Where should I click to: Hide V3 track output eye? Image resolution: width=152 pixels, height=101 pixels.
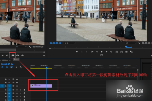(x=17, y=79)
